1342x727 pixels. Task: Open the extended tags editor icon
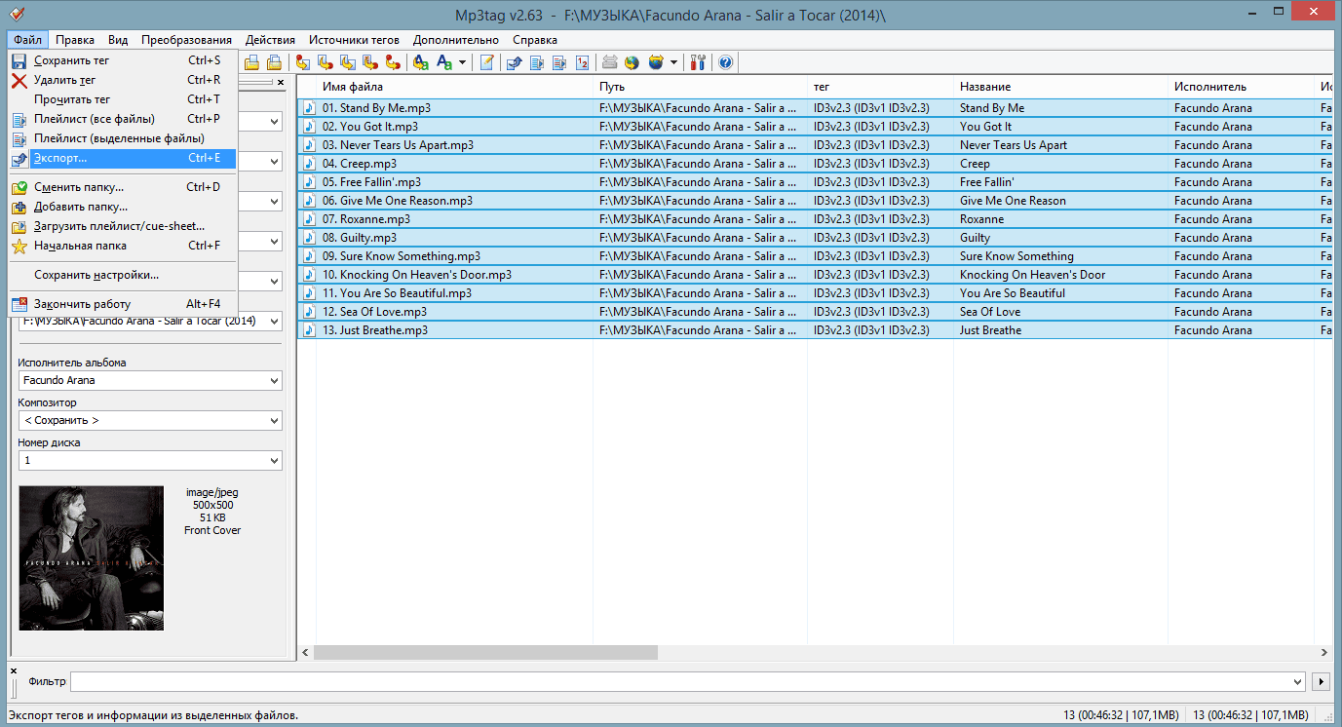(x=487, y=63)
